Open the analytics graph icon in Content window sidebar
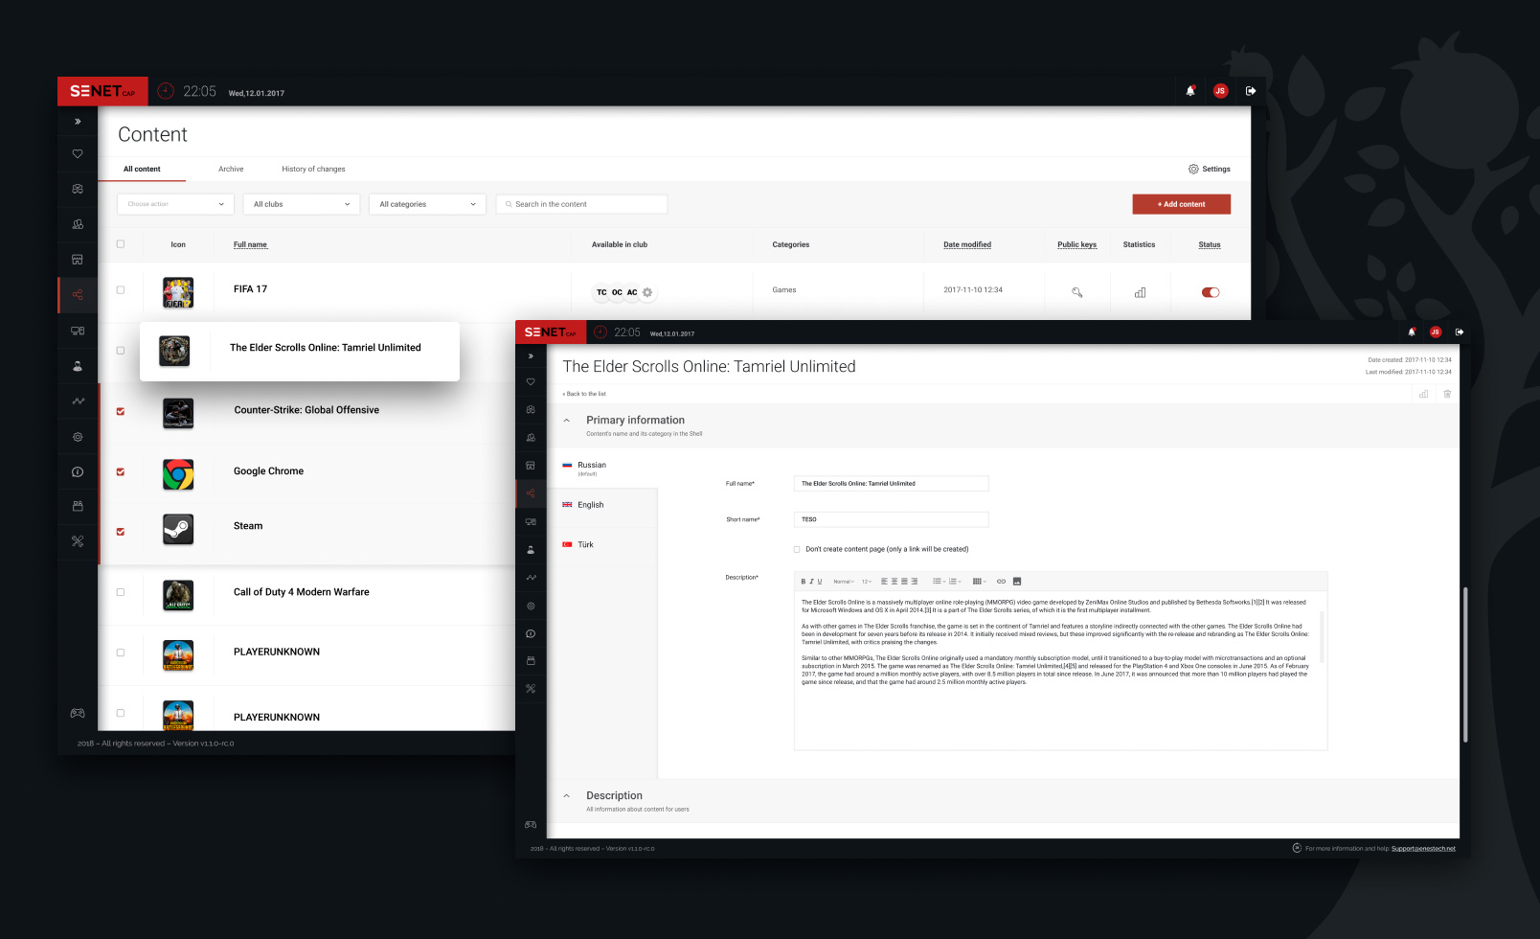Screen dimensions: 1540x939 pos(78,401)
